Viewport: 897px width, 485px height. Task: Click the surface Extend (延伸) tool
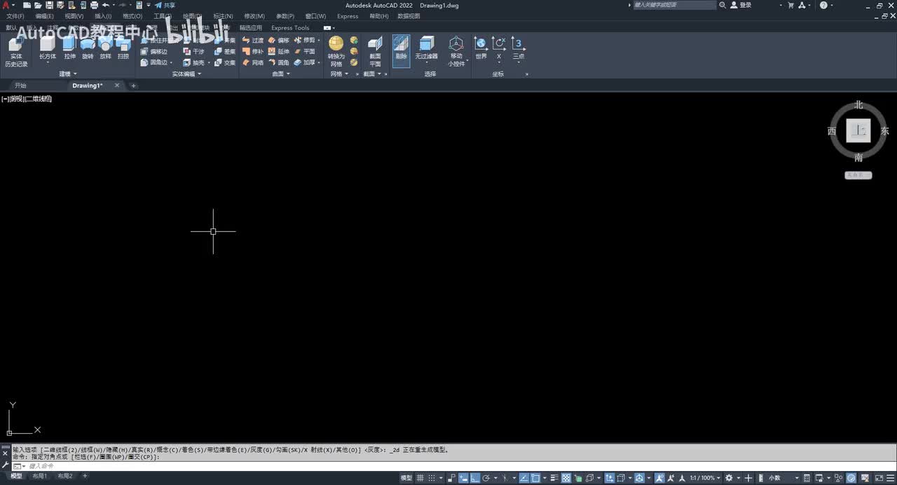(x=278, y=52)
